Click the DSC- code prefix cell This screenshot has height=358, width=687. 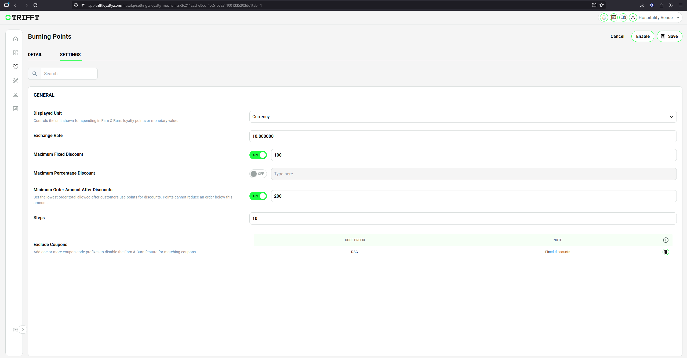pos(355,252)
